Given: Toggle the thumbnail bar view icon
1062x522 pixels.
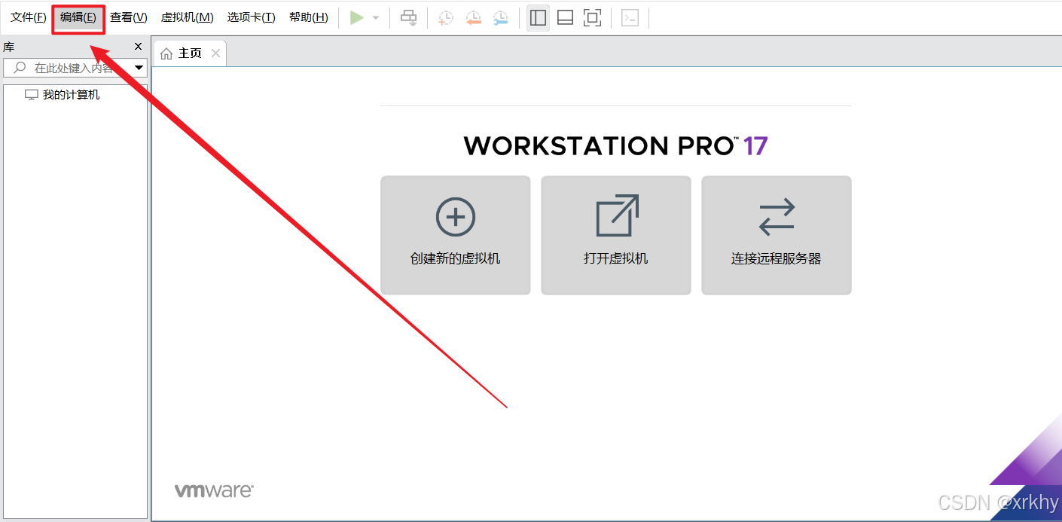Looking at the screenshot, I should (x=566, y=17).
